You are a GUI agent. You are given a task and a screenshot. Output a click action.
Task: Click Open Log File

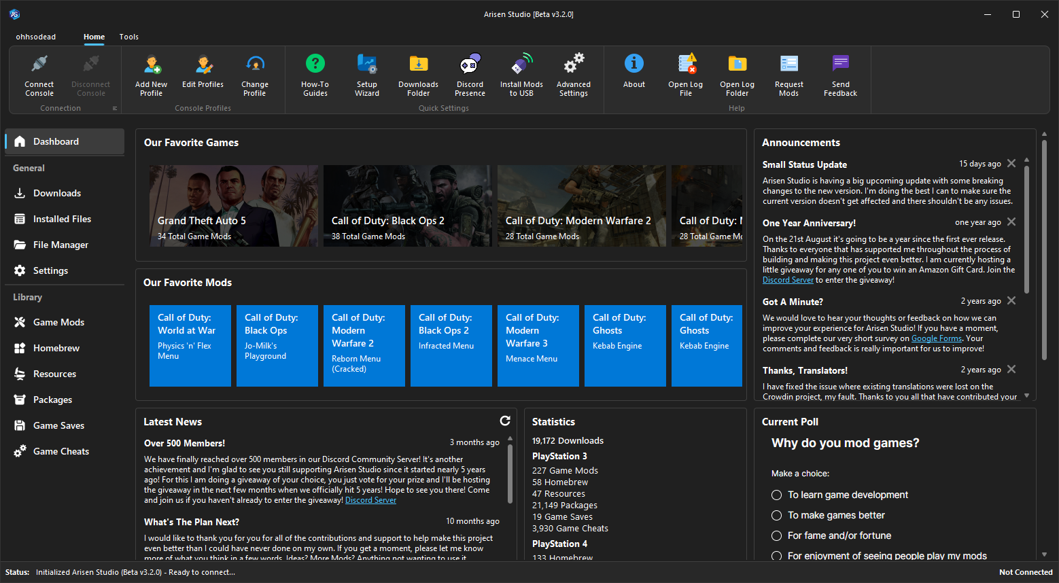coord(685,75)
